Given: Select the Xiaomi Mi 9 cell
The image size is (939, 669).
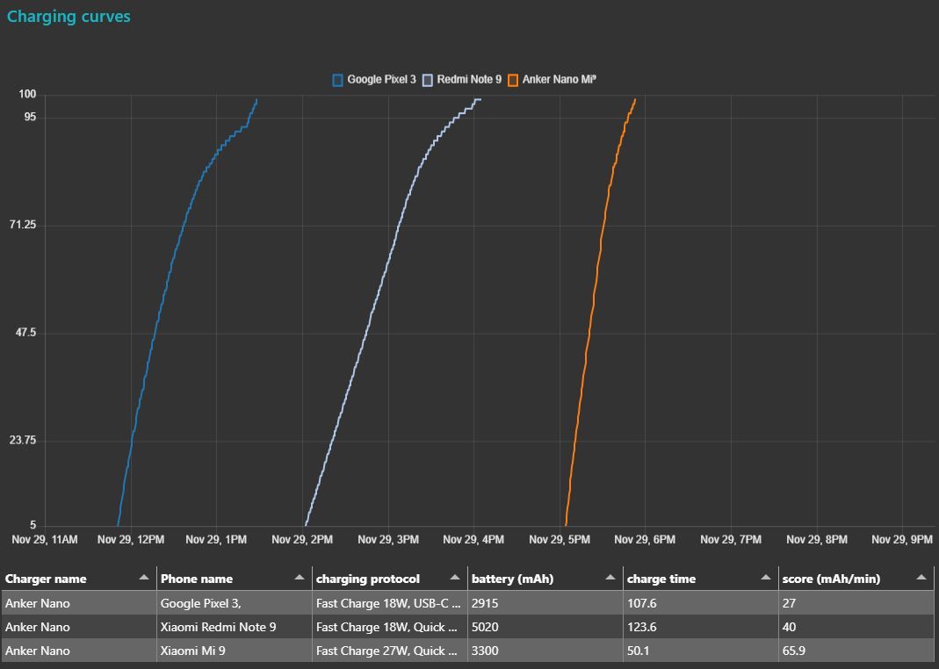Looking at the screenshot, I should [235, 651].
